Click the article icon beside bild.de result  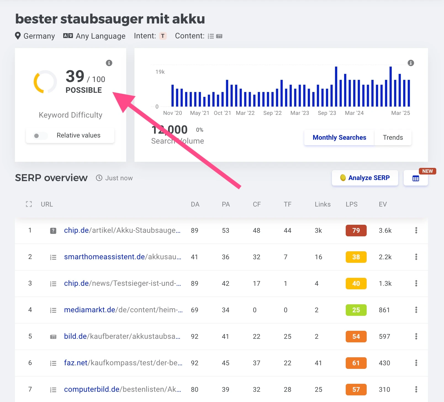tap(53, 337)
